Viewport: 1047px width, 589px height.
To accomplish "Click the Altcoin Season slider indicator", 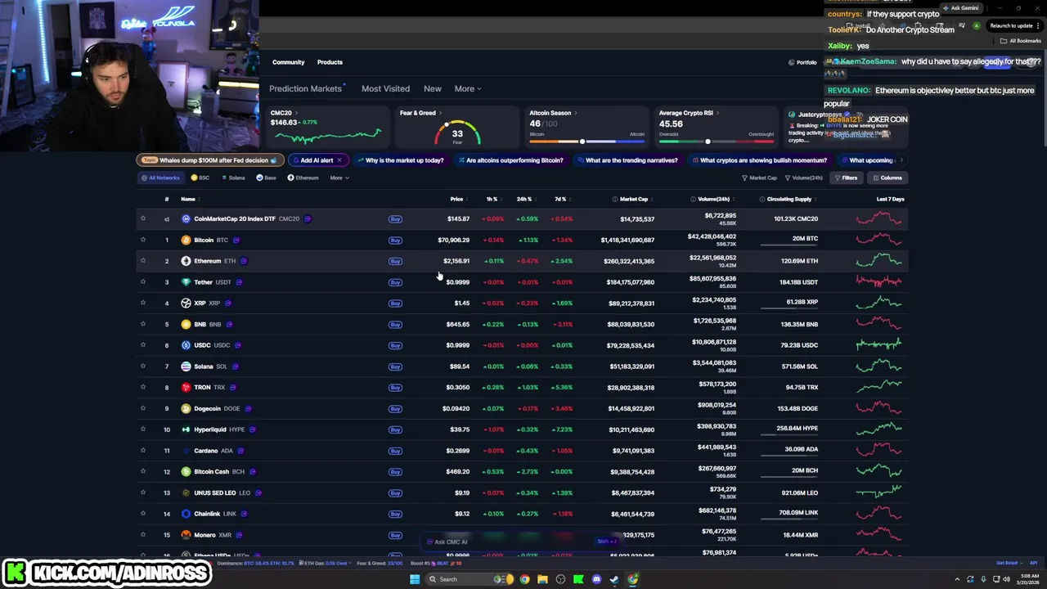I will click(582, 142).
